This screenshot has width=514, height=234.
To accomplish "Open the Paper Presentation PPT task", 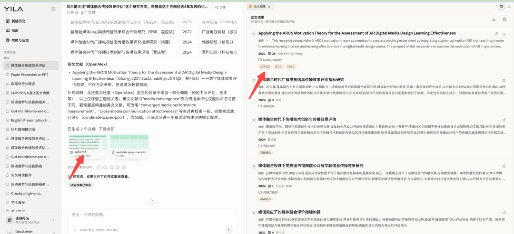I will click(30, 75).
